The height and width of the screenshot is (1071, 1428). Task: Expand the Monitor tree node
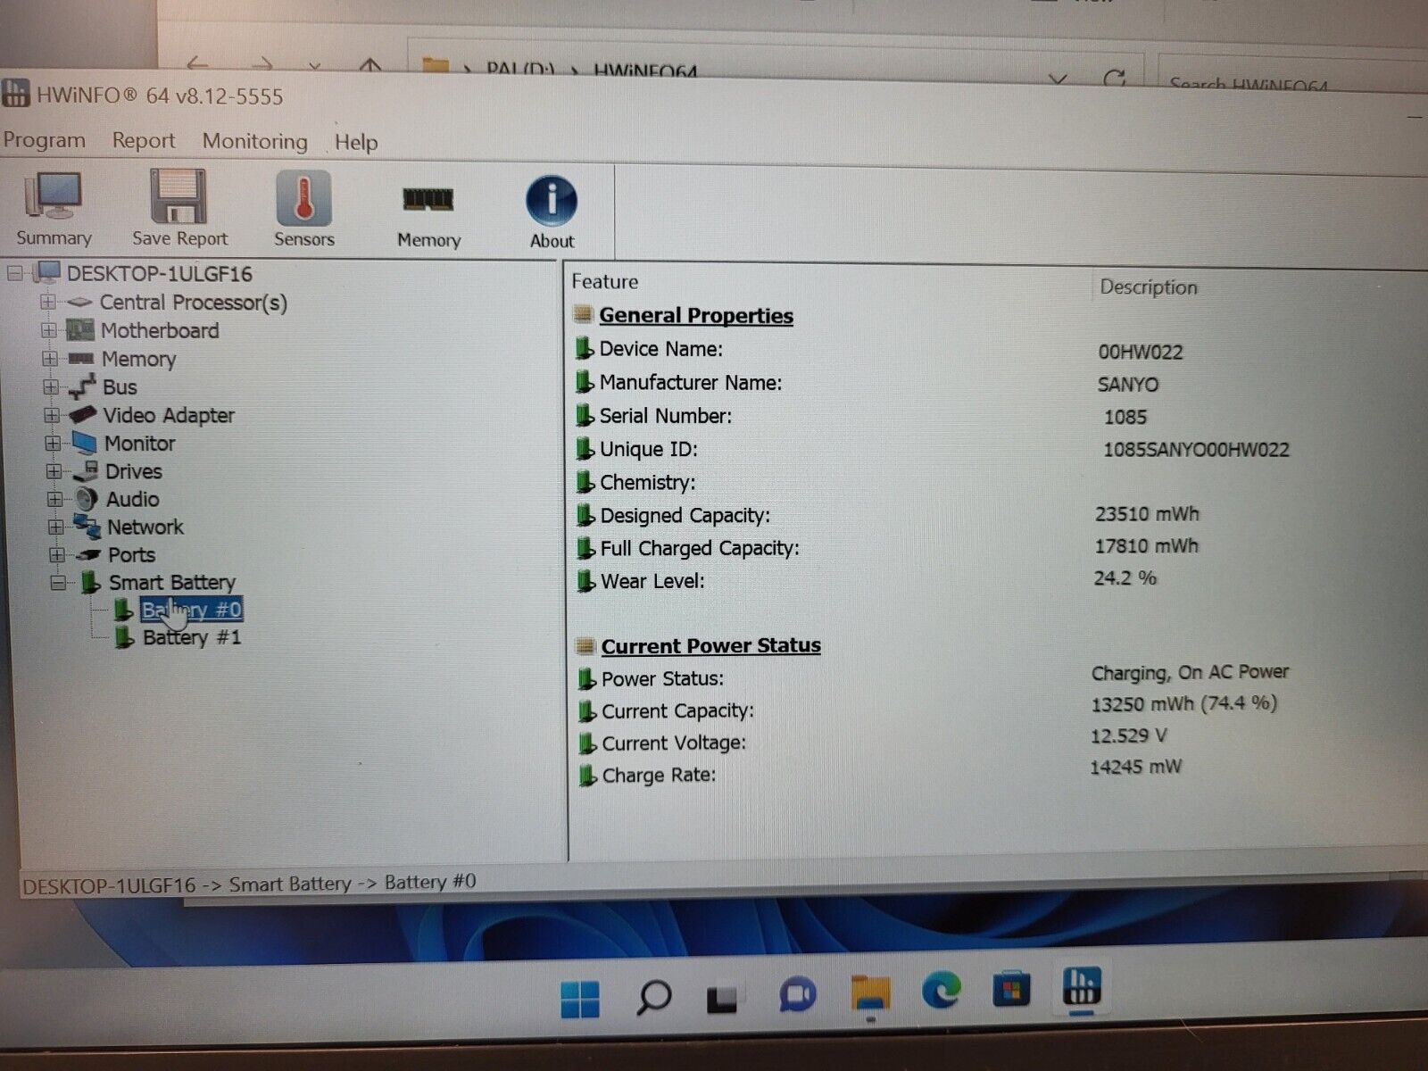click(x=53, y=443)
